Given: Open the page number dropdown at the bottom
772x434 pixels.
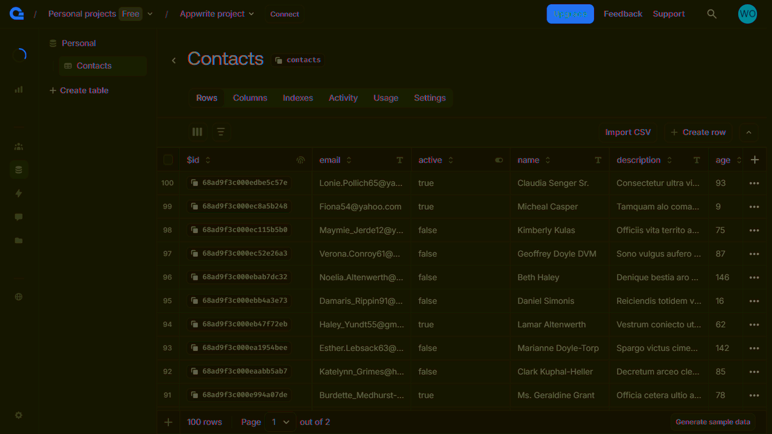Looking at the screenshot, I should coord(280,422).
